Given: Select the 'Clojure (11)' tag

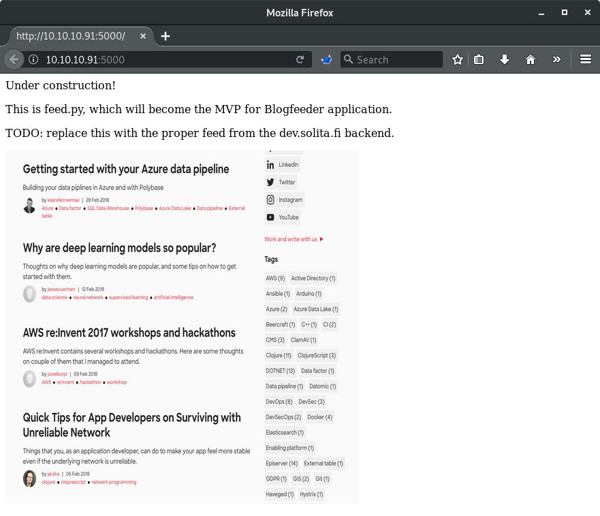Looking at the screenshot, I should click(x=279, y=355).
